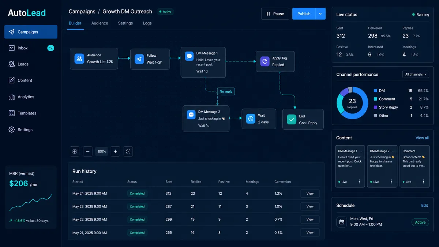The width and height of the screenshot is (439, 247).
Task: Select the Follow node paper-plane icon
Action: [x=139, y=59]
